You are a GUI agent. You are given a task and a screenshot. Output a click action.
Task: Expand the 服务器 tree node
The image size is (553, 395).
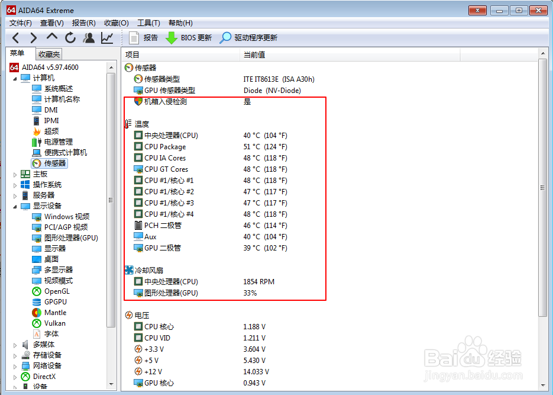pos(15,195)
